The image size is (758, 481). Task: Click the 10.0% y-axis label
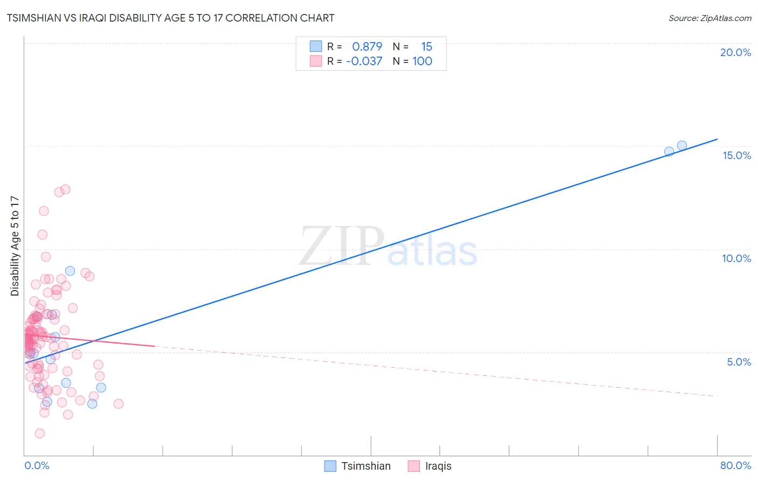[x=736, y=258]
